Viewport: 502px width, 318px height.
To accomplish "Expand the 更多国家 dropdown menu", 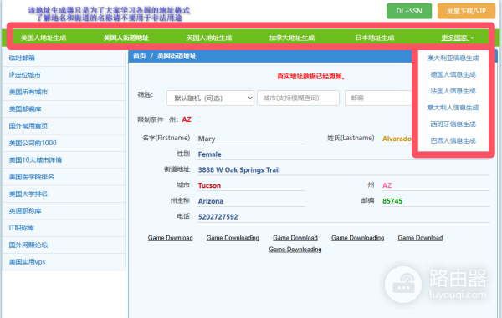I will tap(457, 38).
